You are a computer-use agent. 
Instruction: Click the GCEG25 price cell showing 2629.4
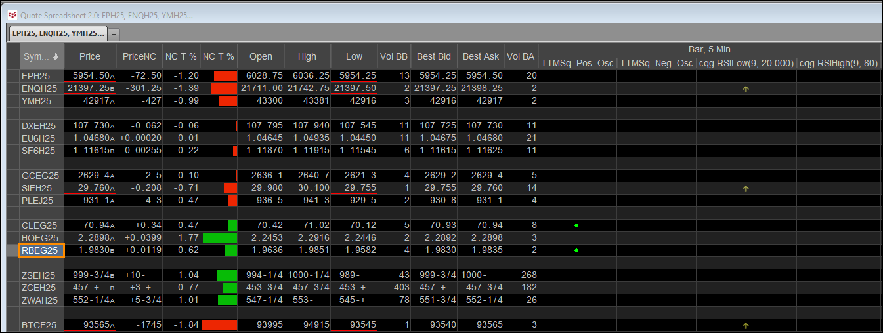point(90,176)
